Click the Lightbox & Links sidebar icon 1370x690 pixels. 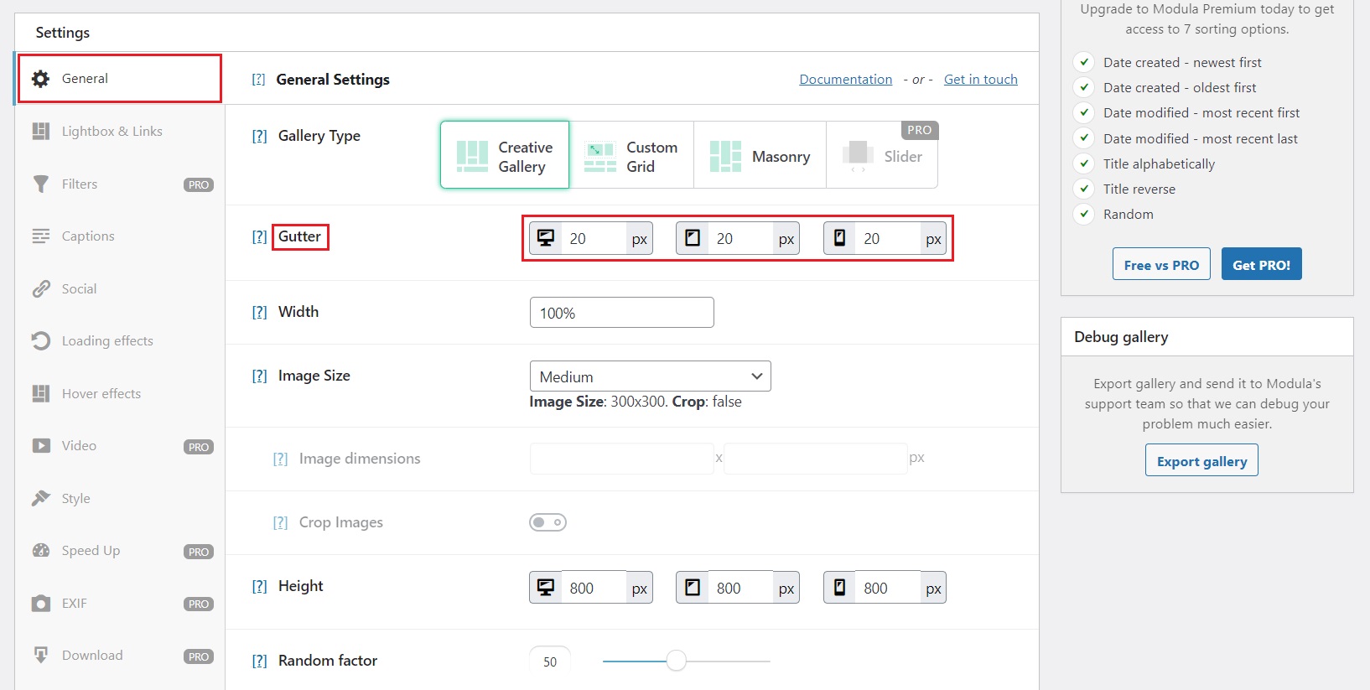40,132
